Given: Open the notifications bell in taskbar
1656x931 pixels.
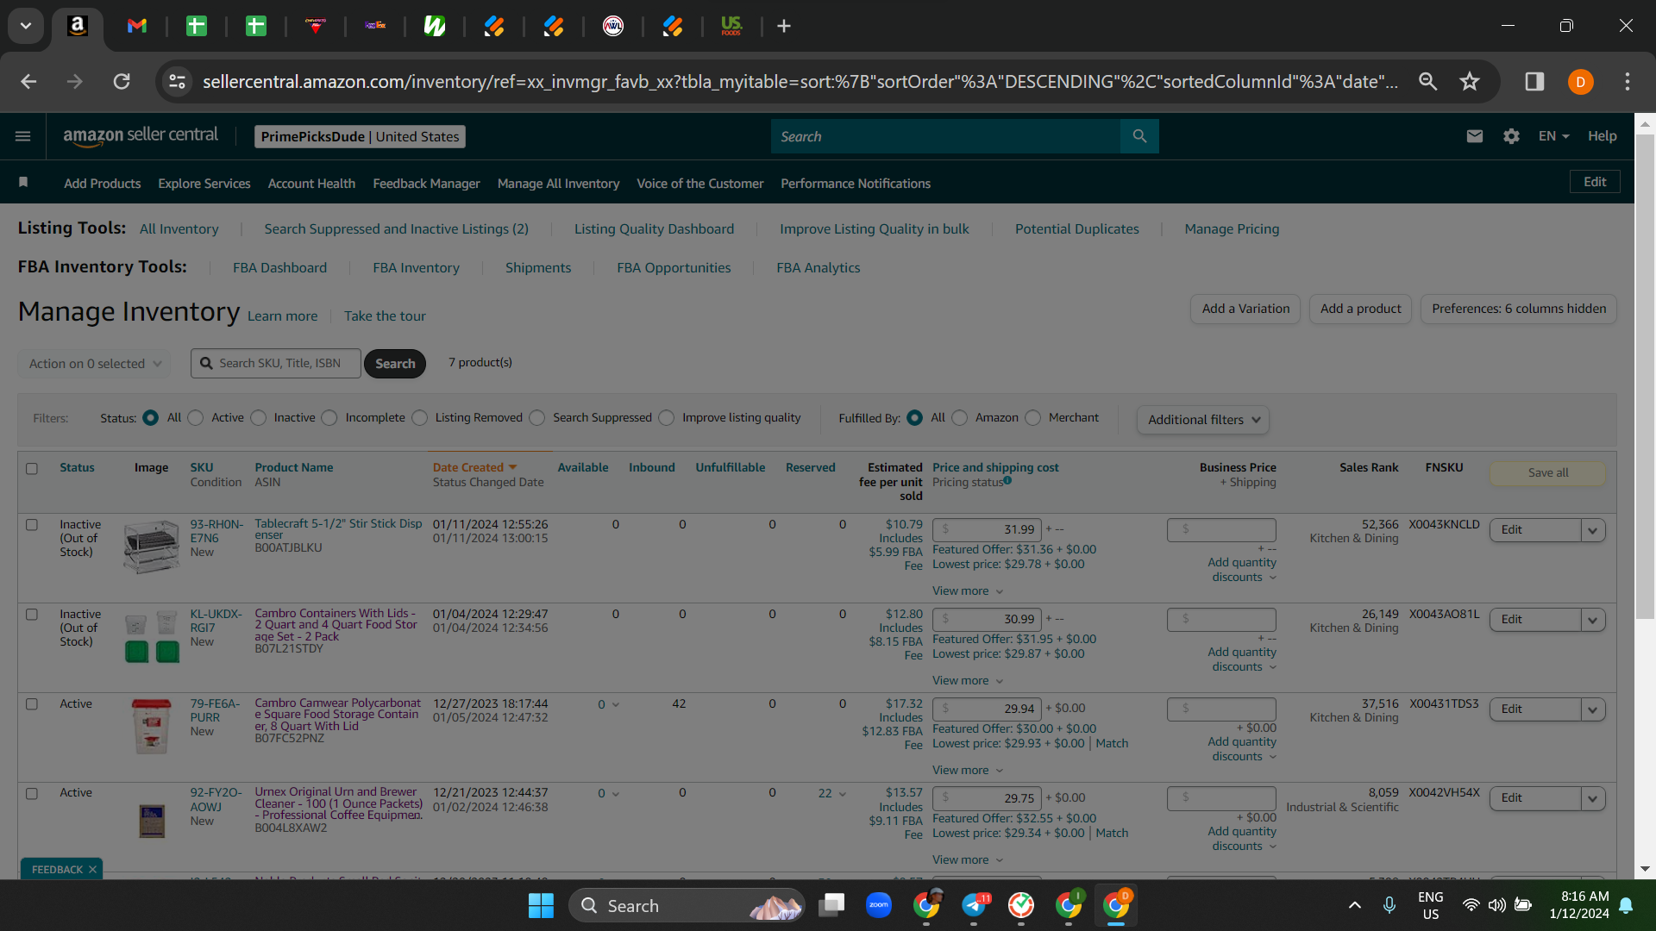Looking at the screenshot, I should (x=1626, y=905).
